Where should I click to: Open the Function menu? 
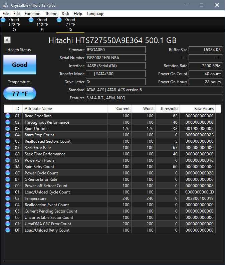click(x=32, y=14)
